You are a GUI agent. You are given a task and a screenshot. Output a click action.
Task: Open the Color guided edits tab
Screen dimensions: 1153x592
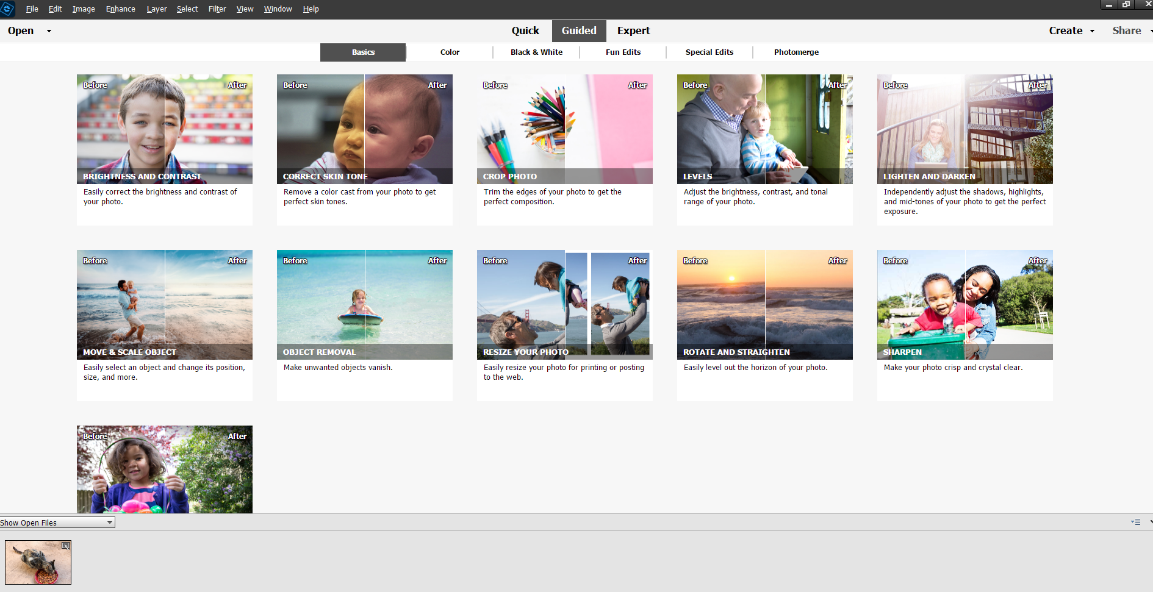pos(449,52)
